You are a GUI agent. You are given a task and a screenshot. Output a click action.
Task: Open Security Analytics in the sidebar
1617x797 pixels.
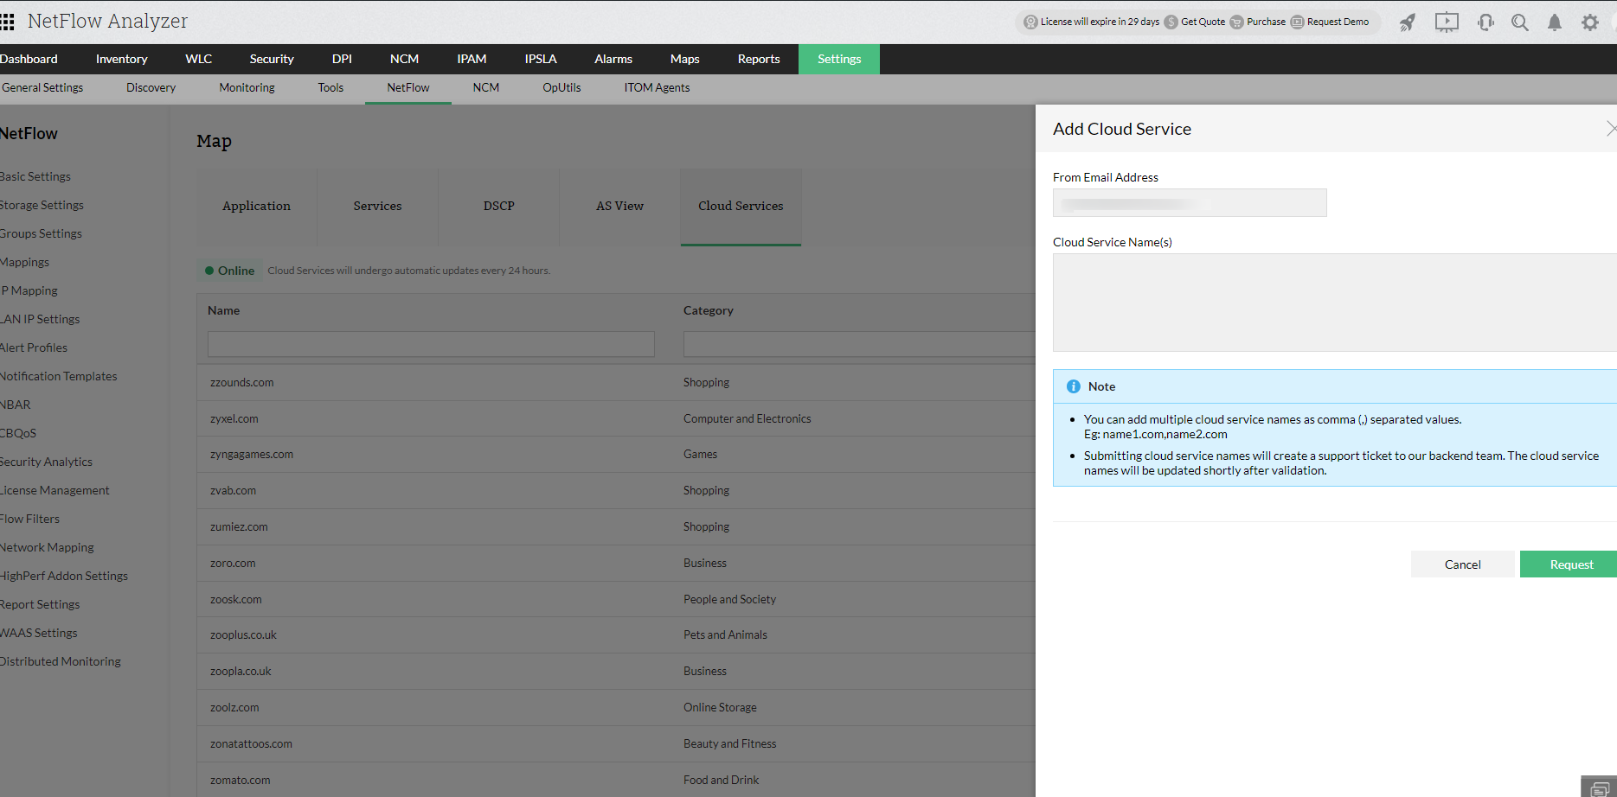47,462
